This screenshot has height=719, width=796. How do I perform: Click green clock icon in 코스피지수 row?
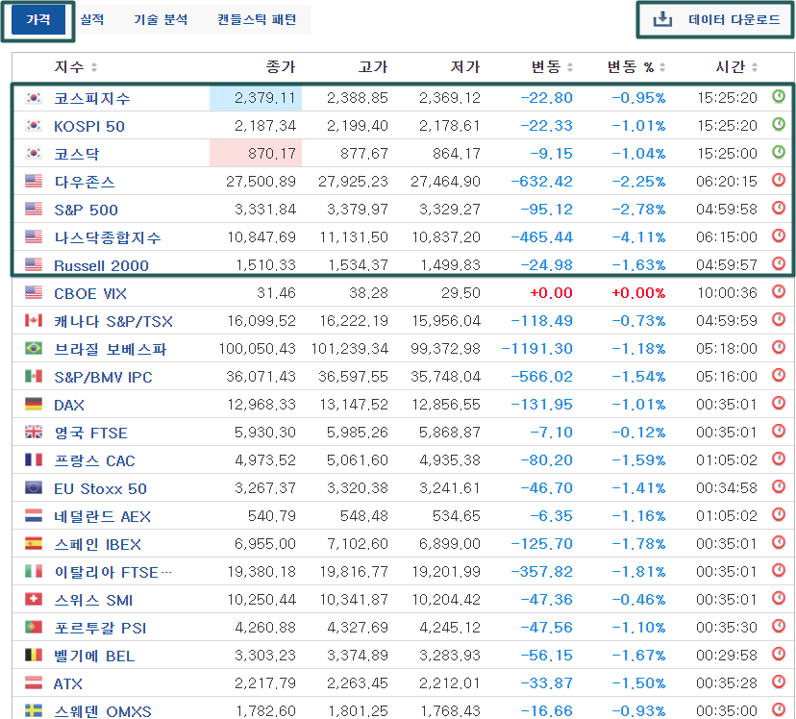point(779,96)
